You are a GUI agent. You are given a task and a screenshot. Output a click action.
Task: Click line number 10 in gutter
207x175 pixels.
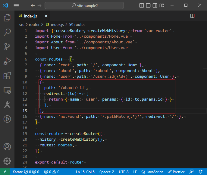(25, 82)
